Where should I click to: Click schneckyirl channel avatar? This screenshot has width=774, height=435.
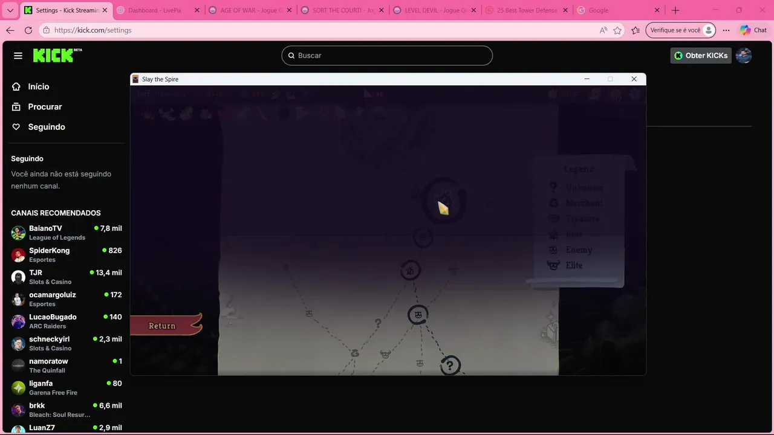point(18,344)
